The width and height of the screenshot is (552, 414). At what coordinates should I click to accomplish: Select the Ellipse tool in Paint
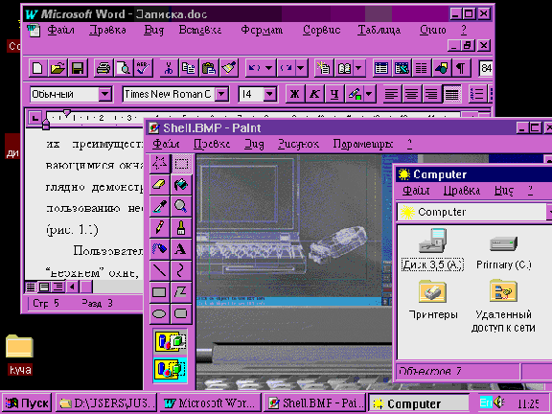click(159, 313)
